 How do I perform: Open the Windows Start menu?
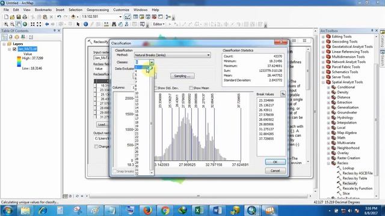7,211
